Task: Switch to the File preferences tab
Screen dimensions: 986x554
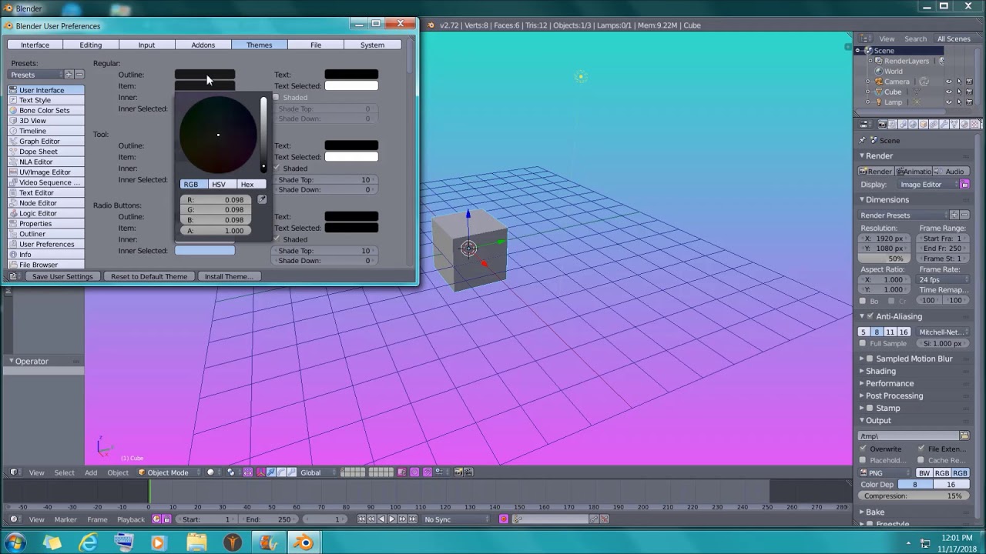Action: (x=316, y=45)
